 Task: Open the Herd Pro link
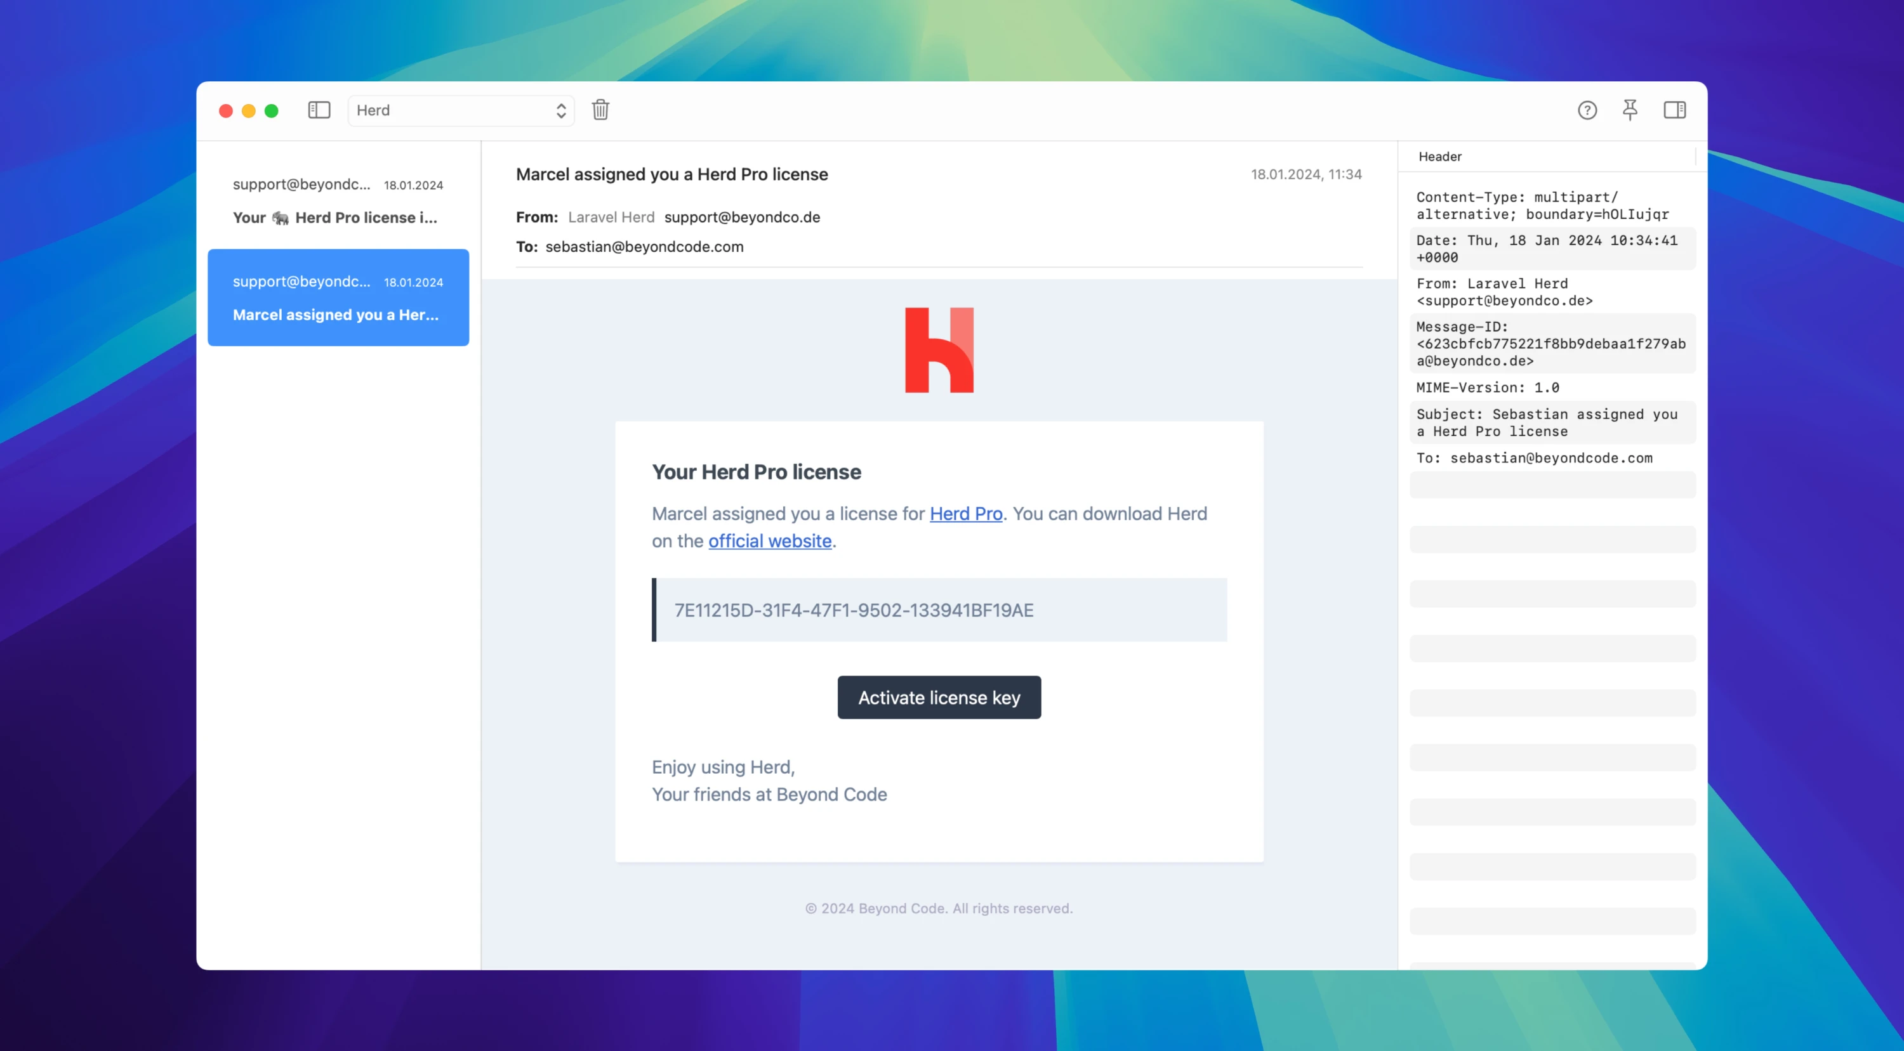tap(965, 513)
